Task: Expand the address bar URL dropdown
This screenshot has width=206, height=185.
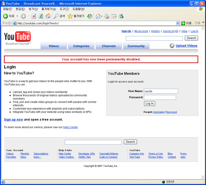Action: [x=178, y=23]
